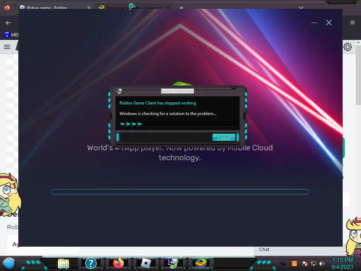Open the Roblox Chat panel
361x271 pixels.
pos(264,249)
